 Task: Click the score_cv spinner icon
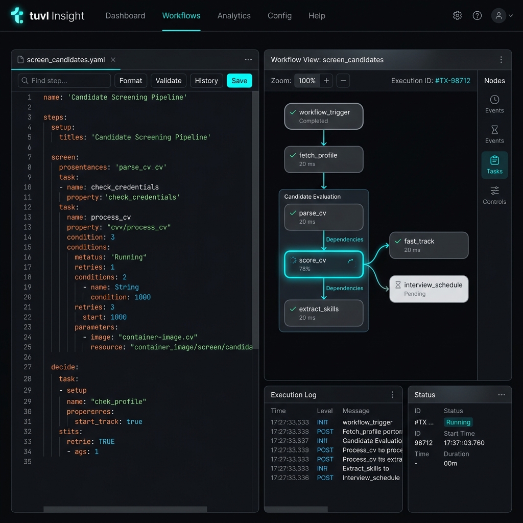(x=293, y=260)
